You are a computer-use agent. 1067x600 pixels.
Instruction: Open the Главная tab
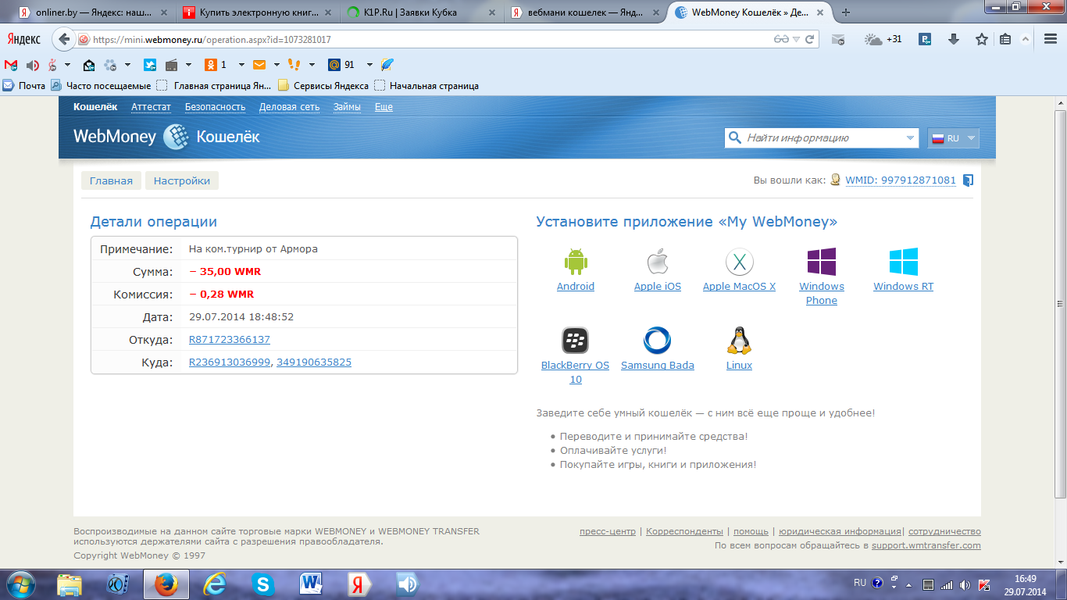point(111,180)
